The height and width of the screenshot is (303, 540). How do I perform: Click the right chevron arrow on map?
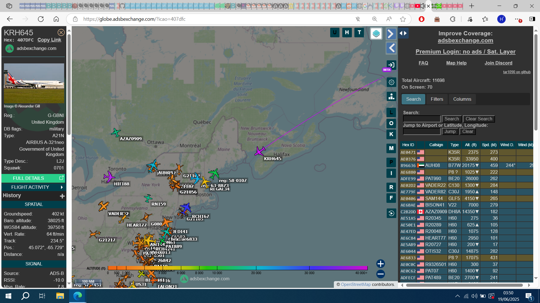[x=391, y=34]
